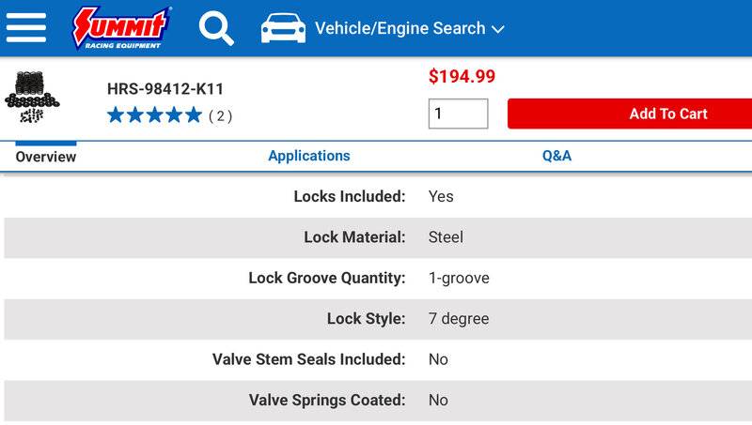Click the Valve Springs Coated row
Image resolution: width=752 pixels, height=425 pixels.
(376, 400)
